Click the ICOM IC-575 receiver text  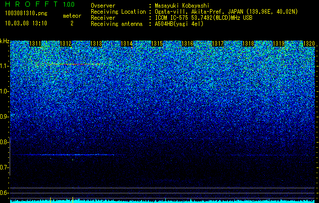pyautogui.click(x=203, y=18)
